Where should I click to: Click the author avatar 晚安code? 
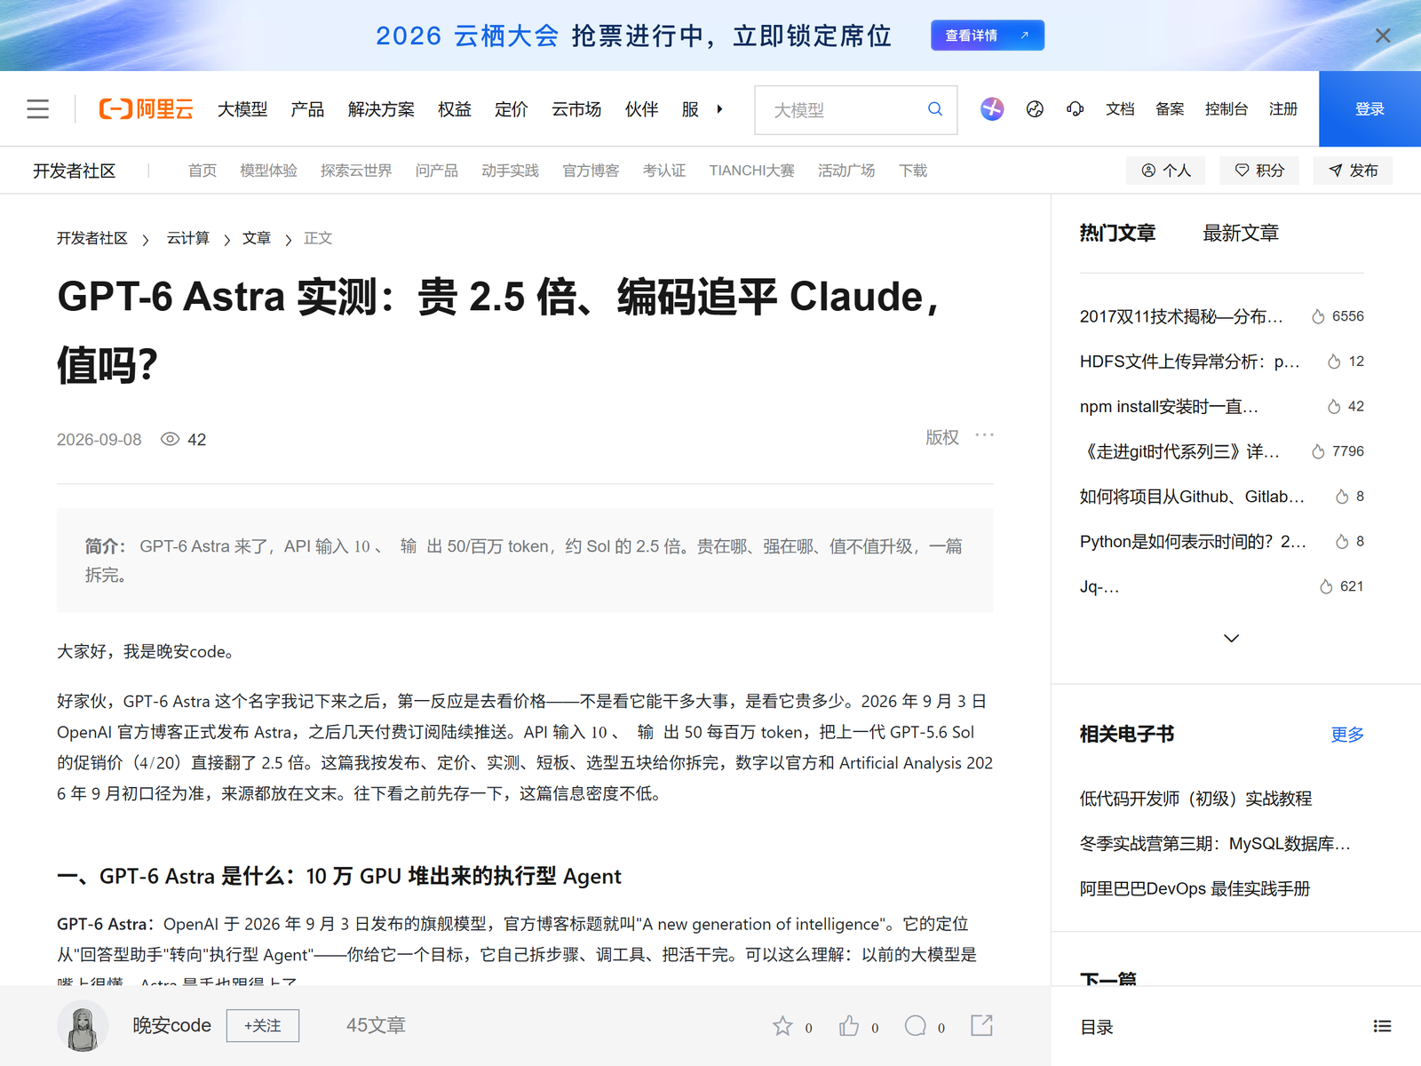pyautogui.click(x=83, y=1026)
